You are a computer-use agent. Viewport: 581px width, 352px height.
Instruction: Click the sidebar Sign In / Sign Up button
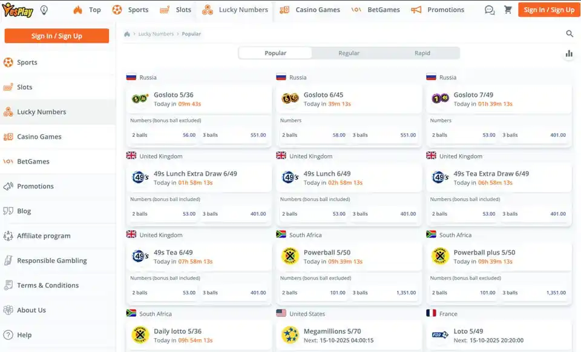coord(57,36)
